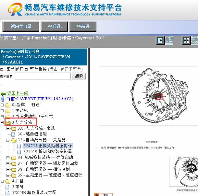
Task: Go back with the <<后退 button
Action: pos(54,27)
